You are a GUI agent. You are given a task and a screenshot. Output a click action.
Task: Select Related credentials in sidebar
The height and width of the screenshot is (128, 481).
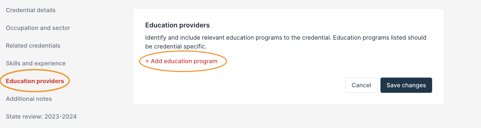click(x=33, y=46)
